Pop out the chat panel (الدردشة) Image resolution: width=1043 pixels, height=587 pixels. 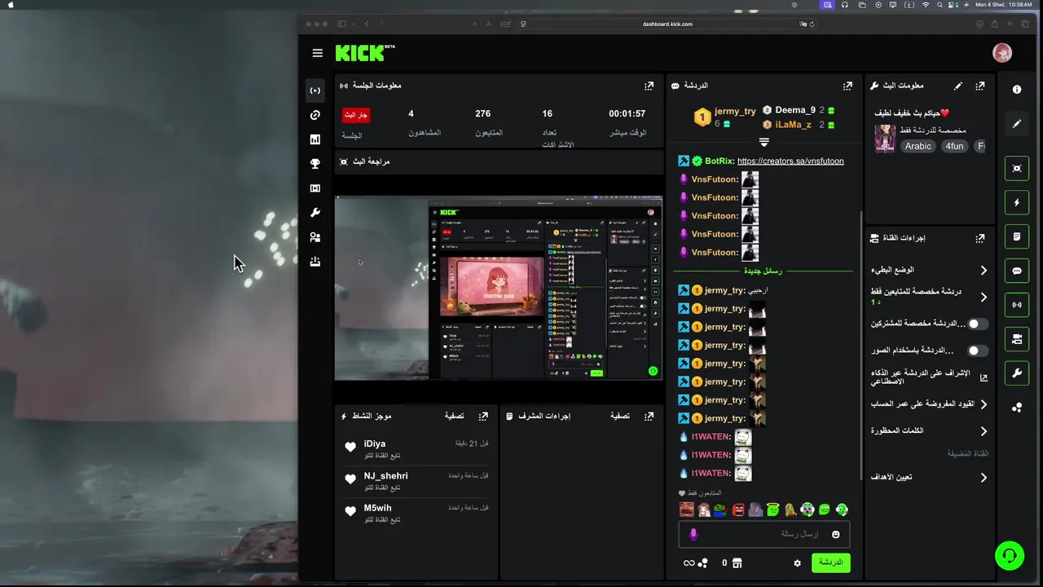click(x=847, y=86)
